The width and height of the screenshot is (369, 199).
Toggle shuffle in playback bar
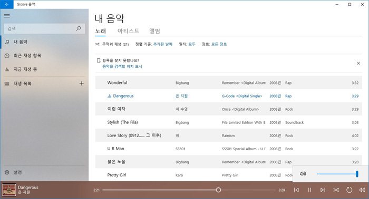336,190
